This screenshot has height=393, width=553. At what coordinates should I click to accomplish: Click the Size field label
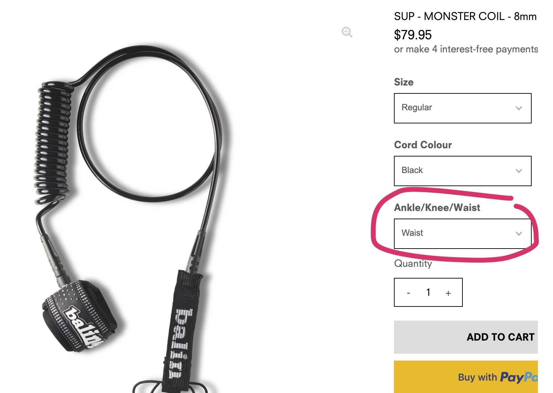(404, 82)
